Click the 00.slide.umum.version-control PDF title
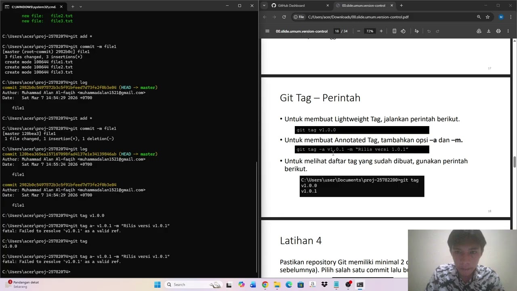The height and width of the screenshot is (291, 517). 302,31
